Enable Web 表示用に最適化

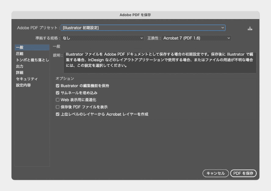click(57, 100)
